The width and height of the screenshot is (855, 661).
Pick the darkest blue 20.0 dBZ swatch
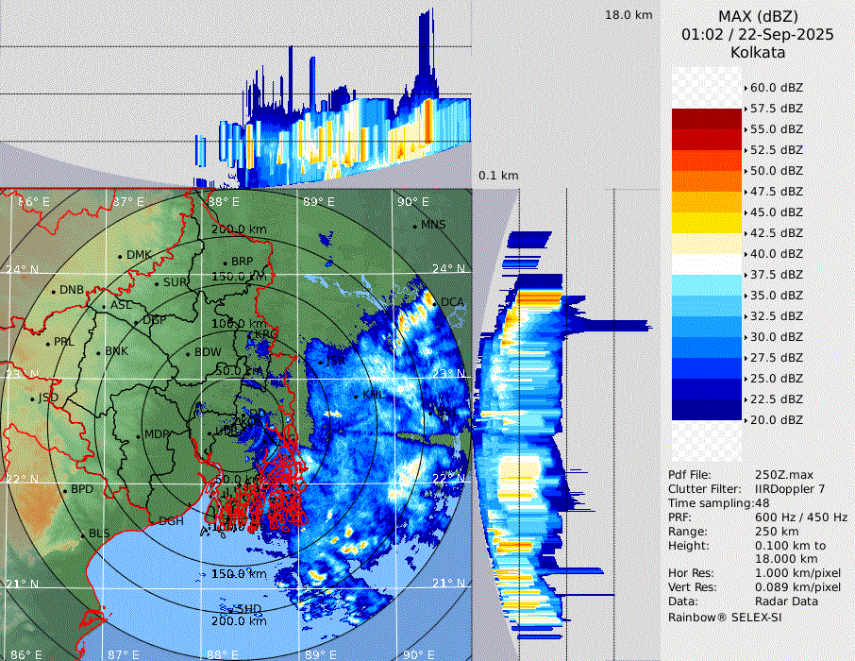point(706,409)
